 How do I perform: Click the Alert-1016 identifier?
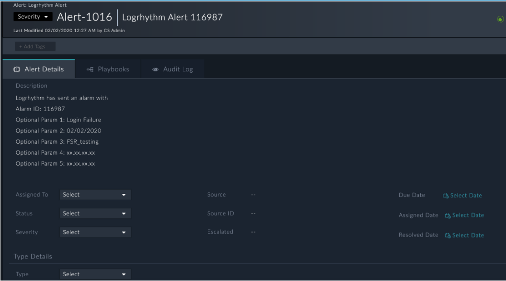pyautogui.click(x=85, y=18)
